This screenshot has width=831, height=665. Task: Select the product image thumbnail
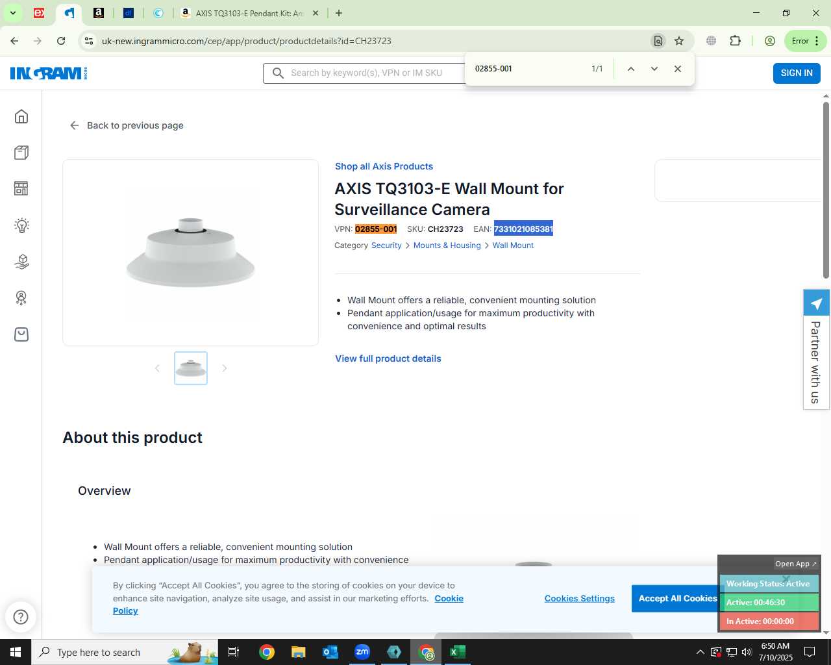click(x=191, y=368)
